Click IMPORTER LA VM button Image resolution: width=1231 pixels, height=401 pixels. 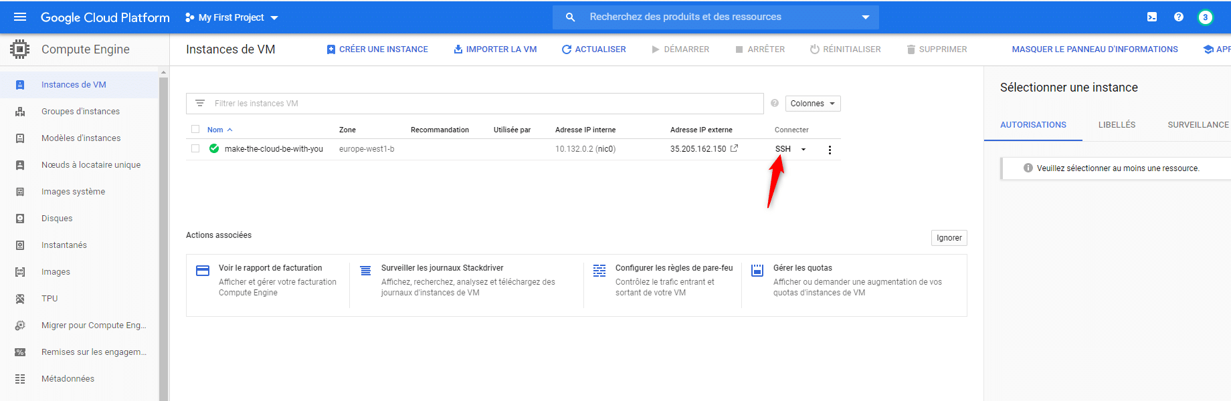point(495,49)
